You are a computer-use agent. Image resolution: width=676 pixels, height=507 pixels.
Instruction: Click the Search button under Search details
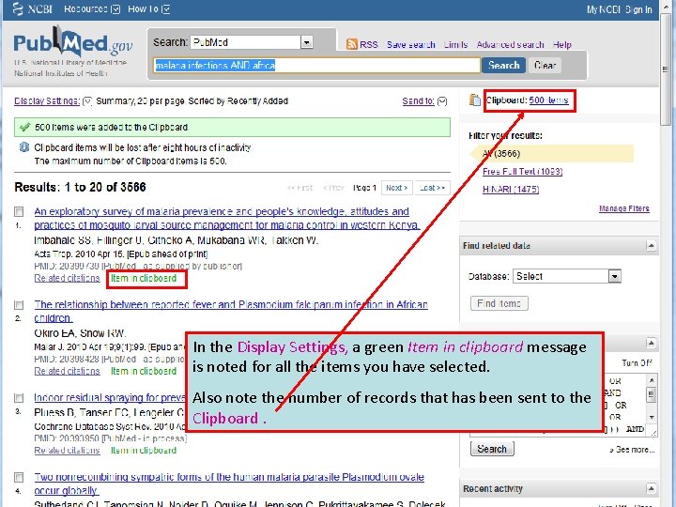point(492,449)
